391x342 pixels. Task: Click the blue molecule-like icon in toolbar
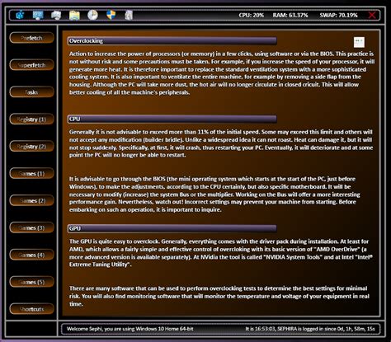point(20,15)
